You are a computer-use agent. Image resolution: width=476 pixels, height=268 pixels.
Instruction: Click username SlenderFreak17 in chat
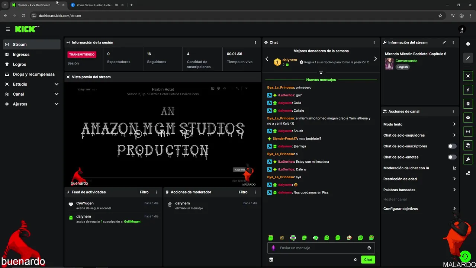tap(286, 138)
